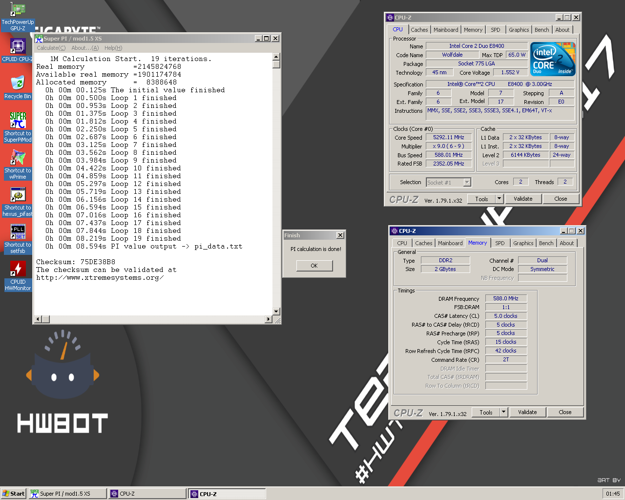Open CPUID CPU-Z desktop icon

pos(18,51)
